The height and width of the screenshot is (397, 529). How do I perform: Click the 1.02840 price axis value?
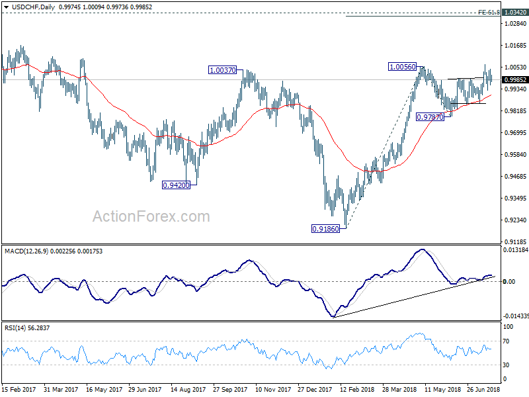click(515, 24)
